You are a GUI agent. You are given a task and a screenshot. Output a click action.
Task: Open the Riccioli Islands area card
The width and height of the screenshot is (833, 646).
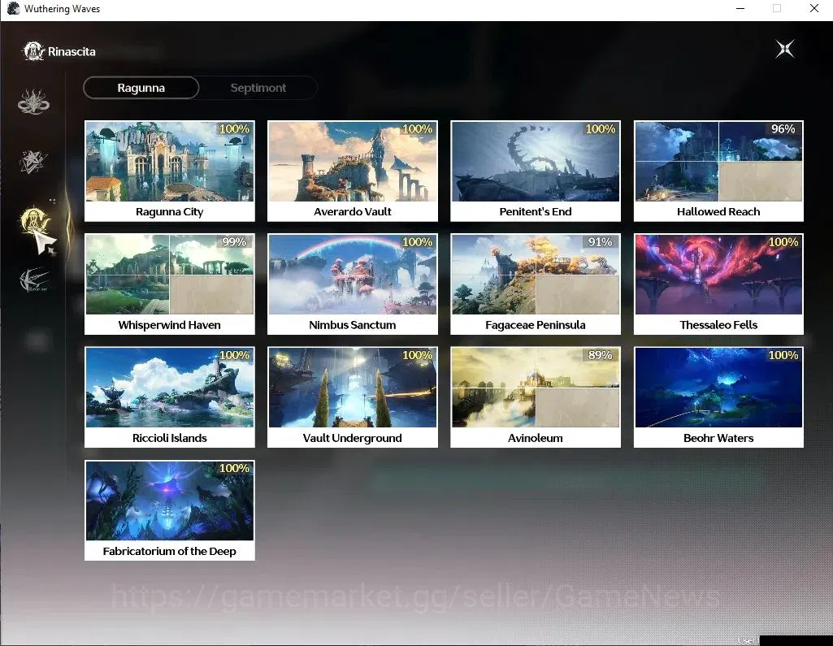click(x=170, y=397)
